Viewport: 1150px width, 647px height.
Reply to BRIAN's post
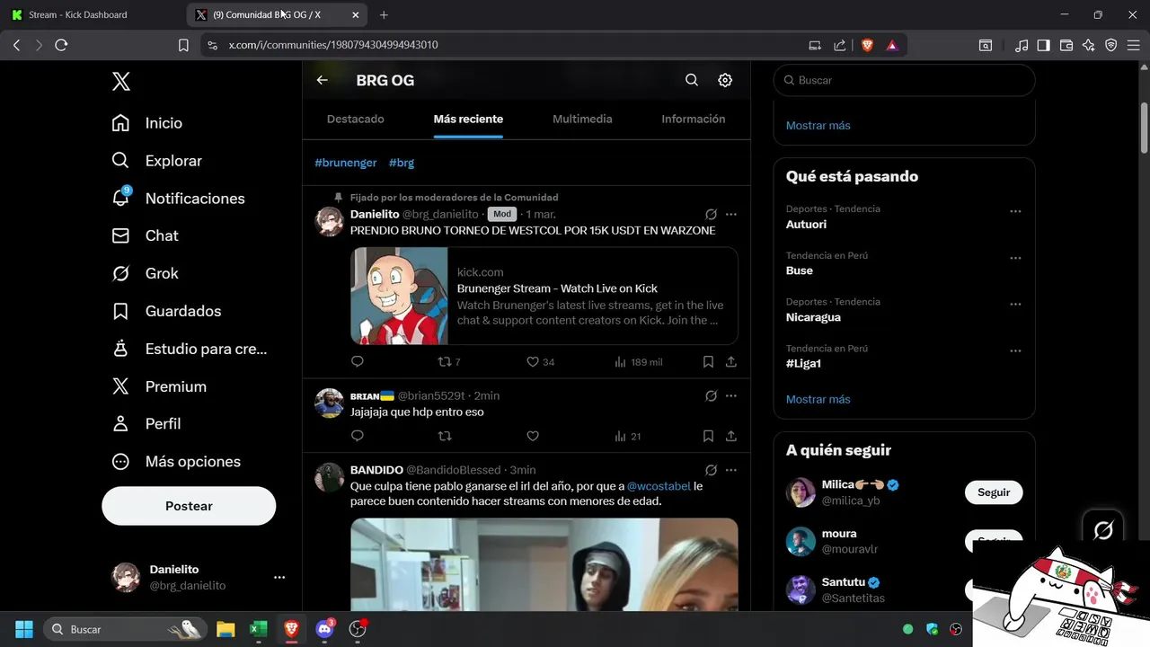tap(358, 437)
